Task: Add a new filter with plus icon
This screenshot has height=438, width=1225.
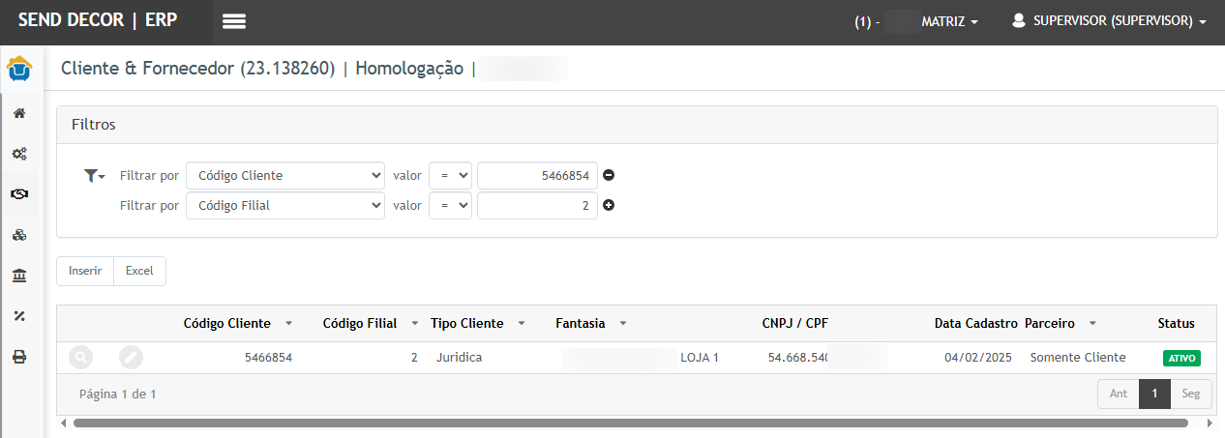Action: [x=609, y=205]
